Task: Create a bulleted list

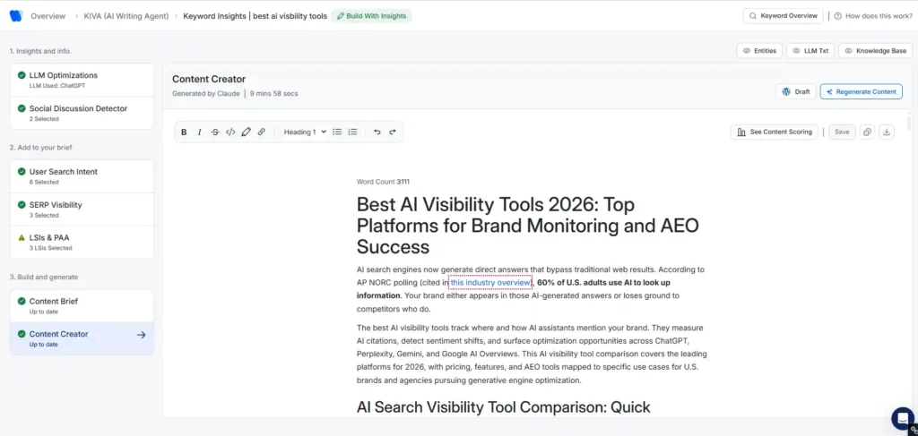Action: [337, 133]
